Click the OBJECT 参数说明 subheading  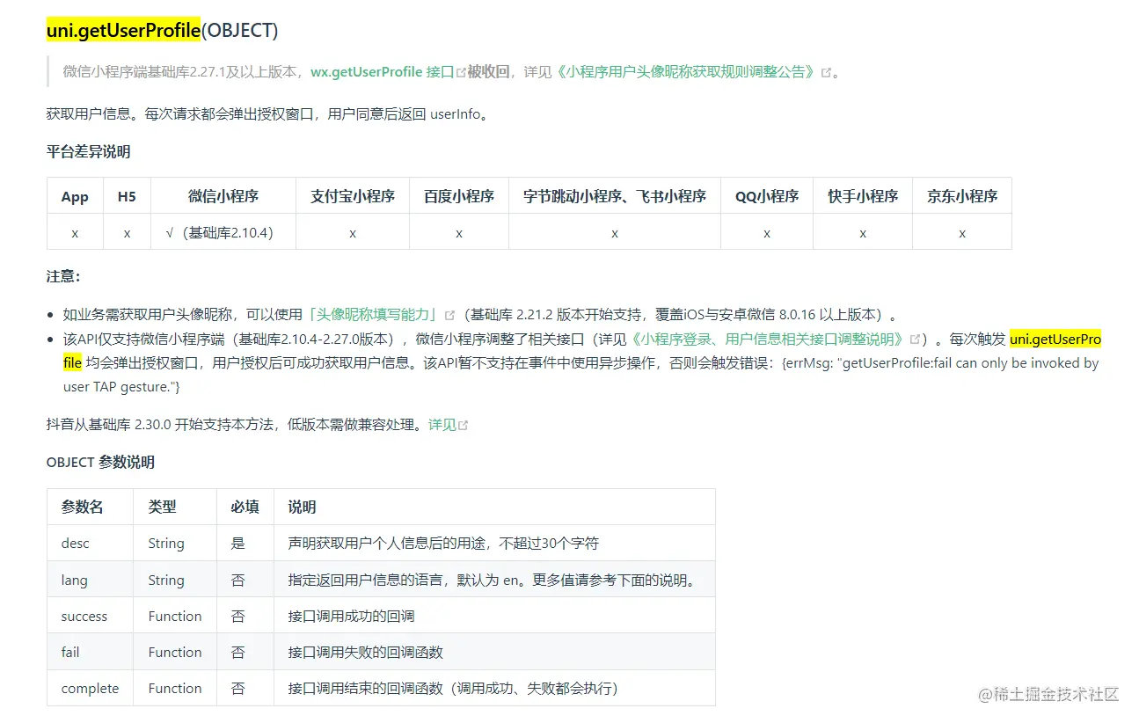100,462
